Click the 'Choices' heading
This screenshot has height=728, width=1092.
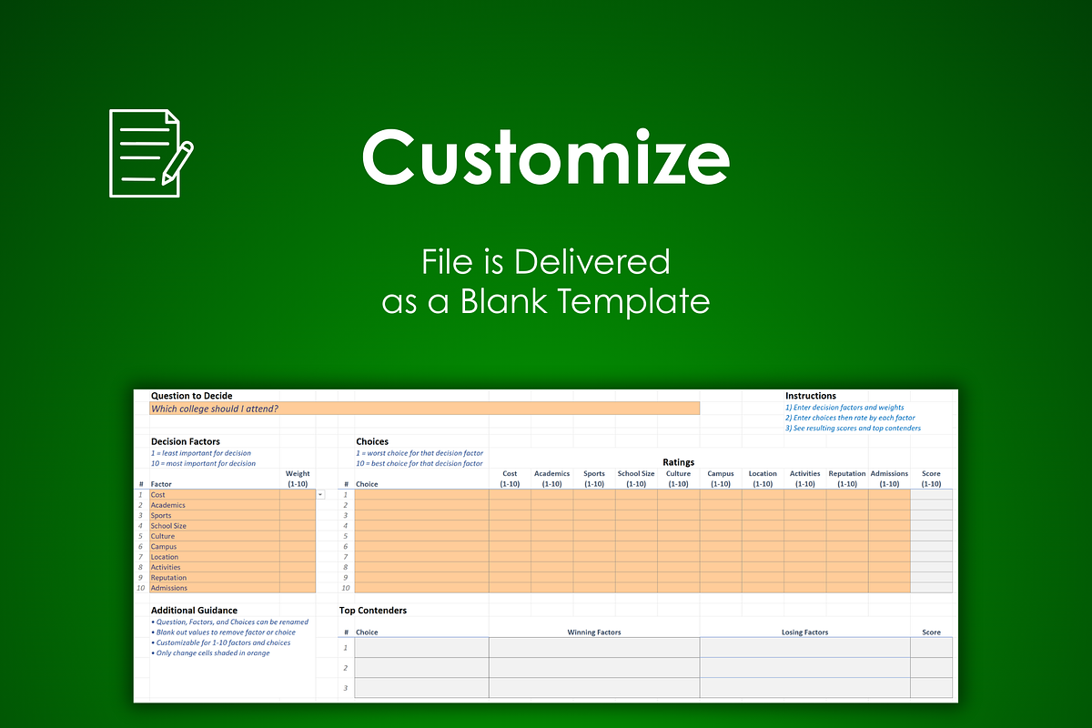tap(372, 441)
